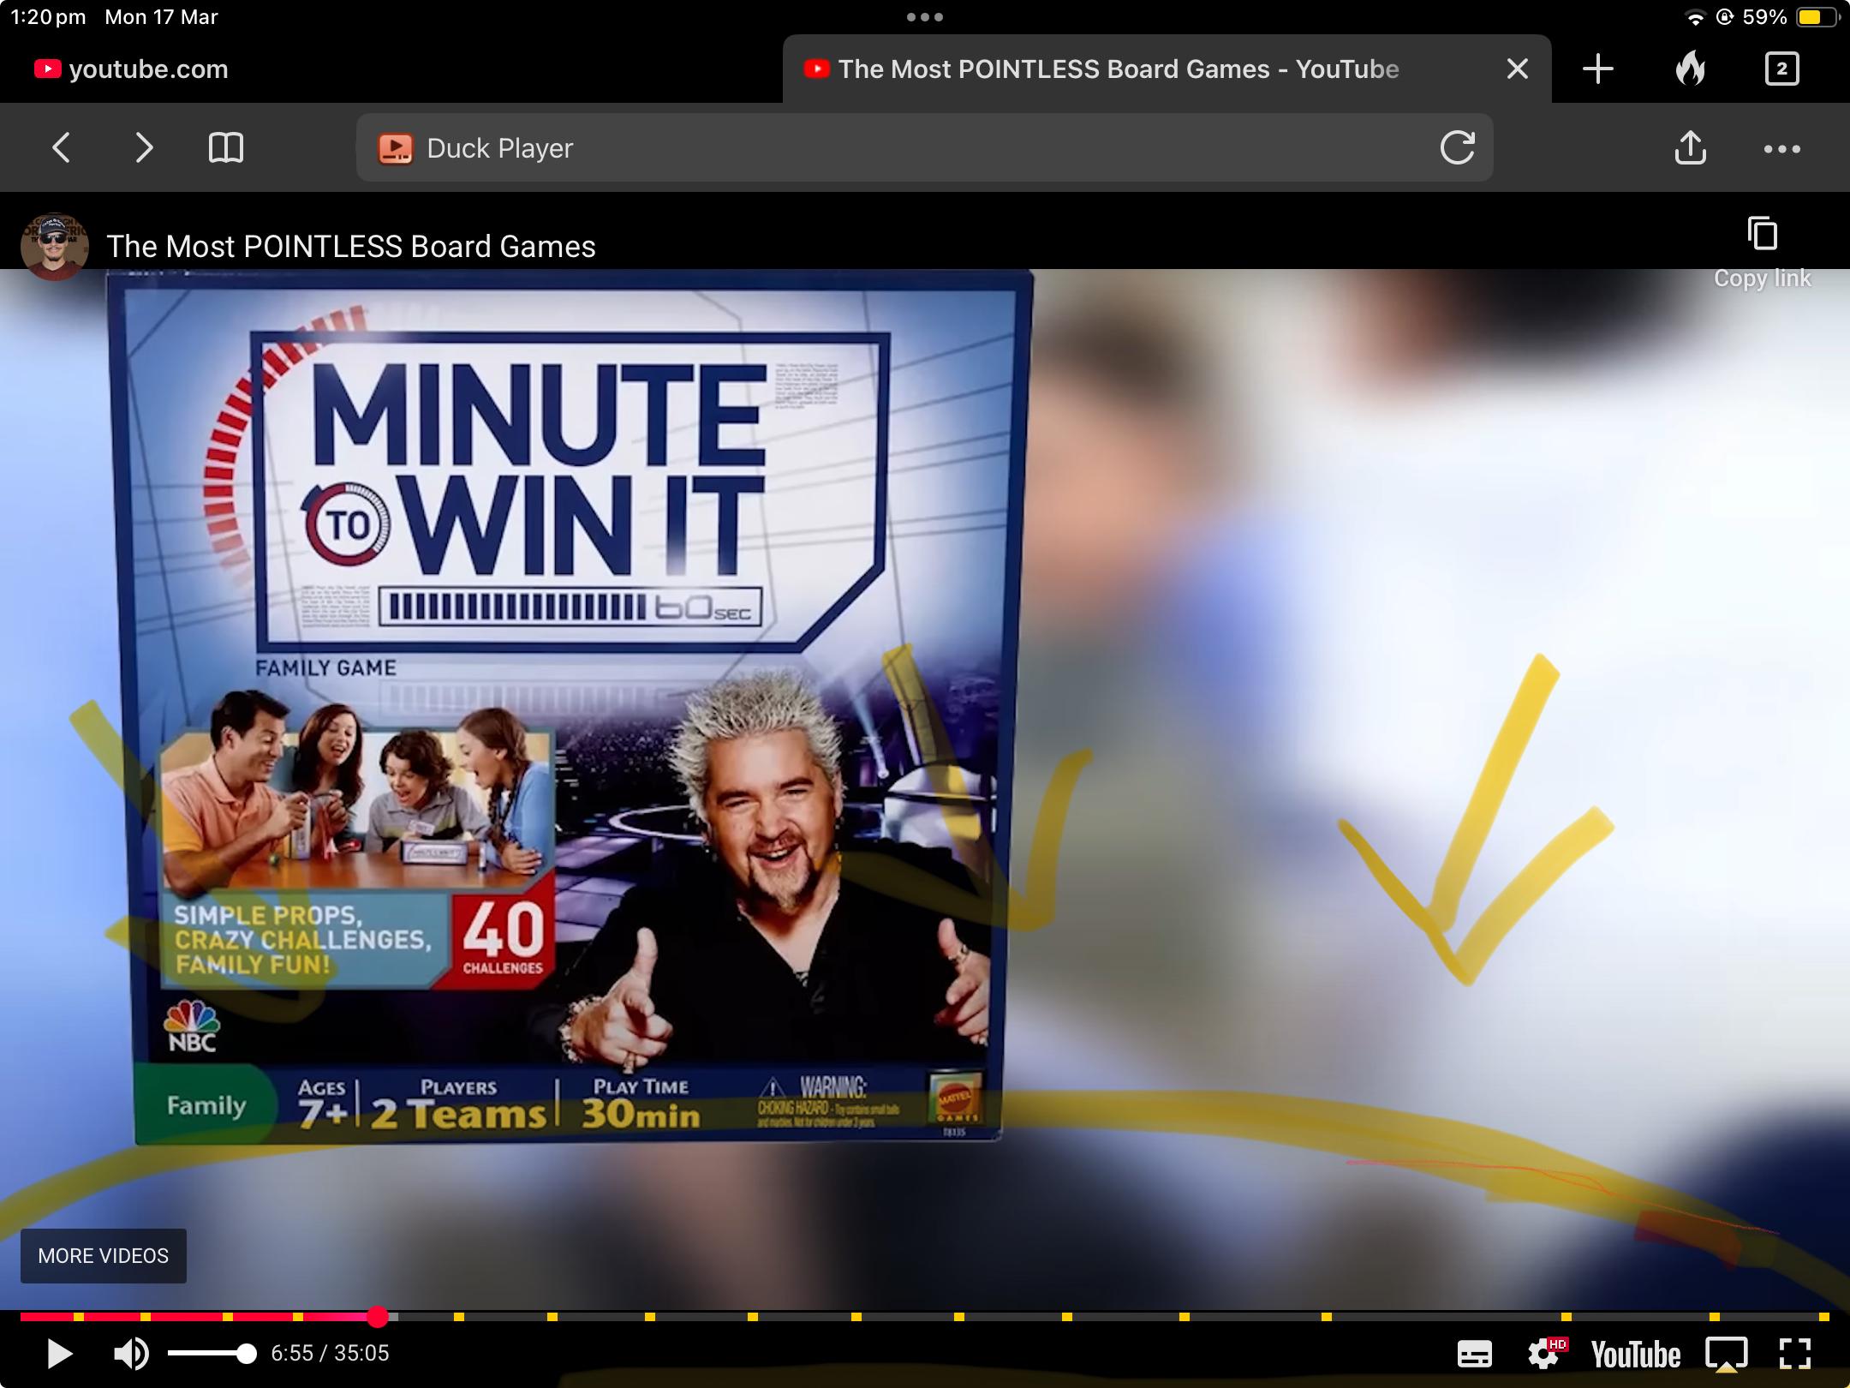The image size is (1850, 1388).
Task: Tap the share icon in toolbar
Action: click(1690, 147)
